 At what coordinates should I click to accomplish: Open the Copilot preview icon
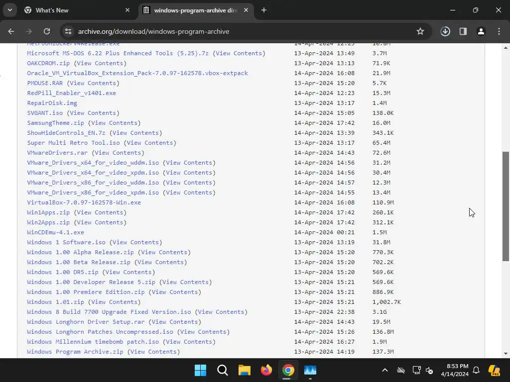[x=495, y=370]
